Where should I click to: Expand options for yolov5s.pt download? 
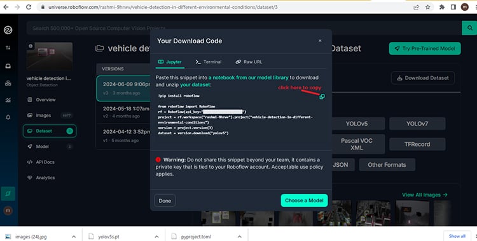coord(156,237)
